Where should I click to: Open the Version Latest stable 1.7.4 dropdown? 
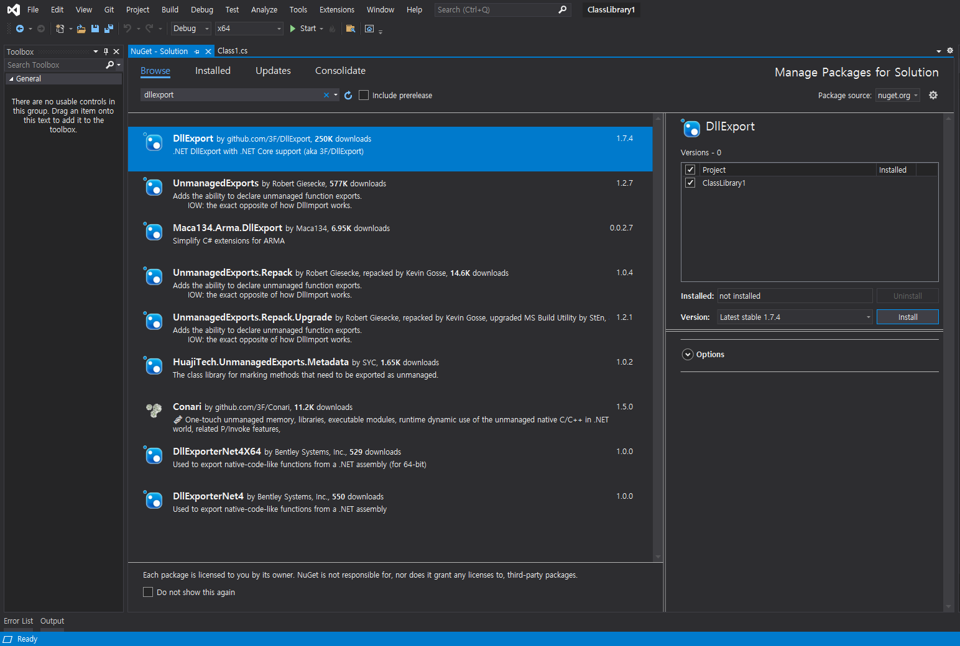coord(795,317)
